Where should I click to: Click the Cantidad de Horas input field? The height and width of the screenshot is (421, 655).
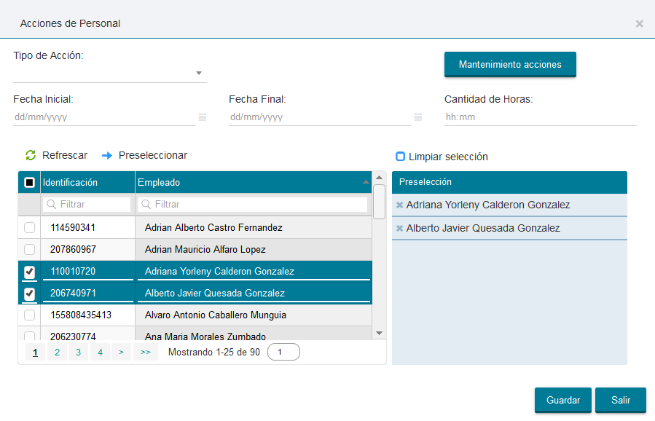pyautogui.click(x=541, y=117)
